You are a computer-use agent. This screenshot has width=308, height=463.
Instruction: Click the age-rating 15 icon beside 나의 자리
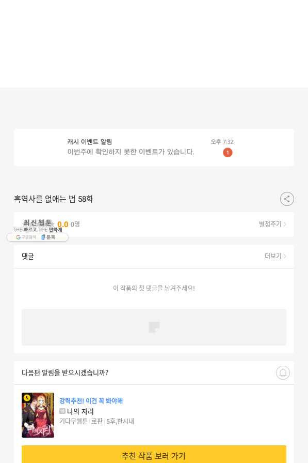tap(62, 411)
